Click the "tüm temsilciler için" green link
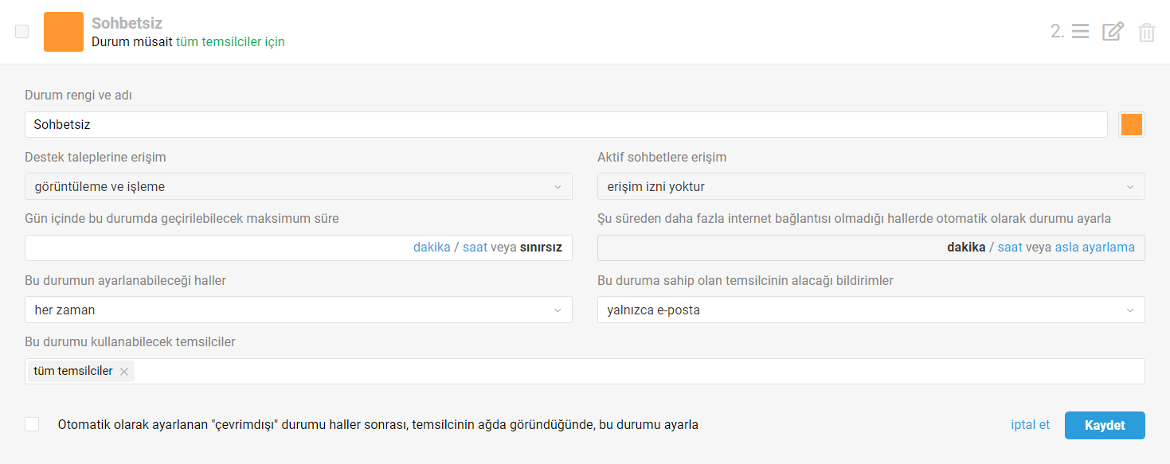1170x464 pixels. pyautogui.click(x=230, y=42)
